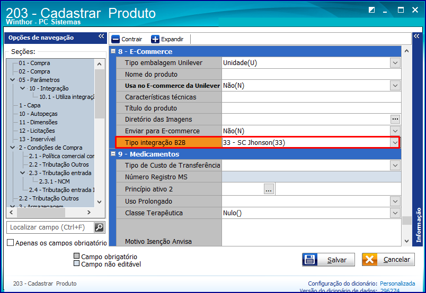Image resolution: width=426 pixels, height=293 pixels.
Task: Collapse 2.3 - Tributação entrada node
Action: click(x=23, y=173)
